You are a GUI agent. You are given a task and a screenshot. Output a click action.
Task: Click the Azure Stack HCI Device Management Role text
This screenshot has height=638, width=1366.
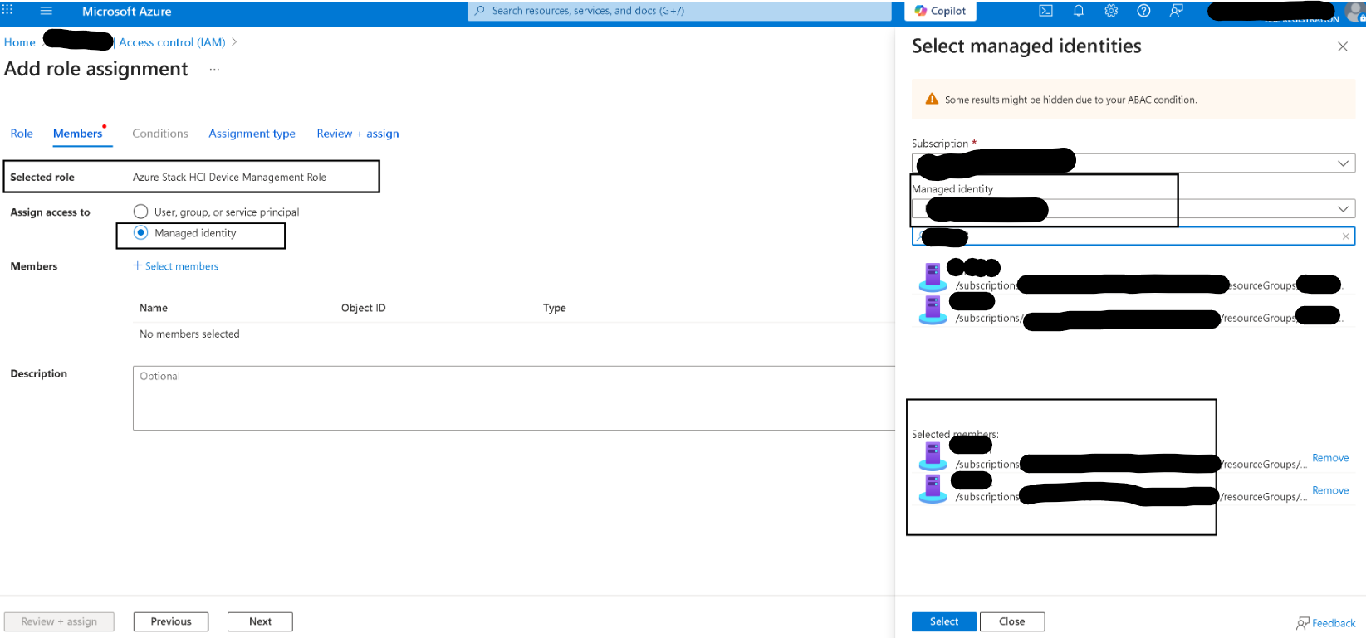point(229,177)
